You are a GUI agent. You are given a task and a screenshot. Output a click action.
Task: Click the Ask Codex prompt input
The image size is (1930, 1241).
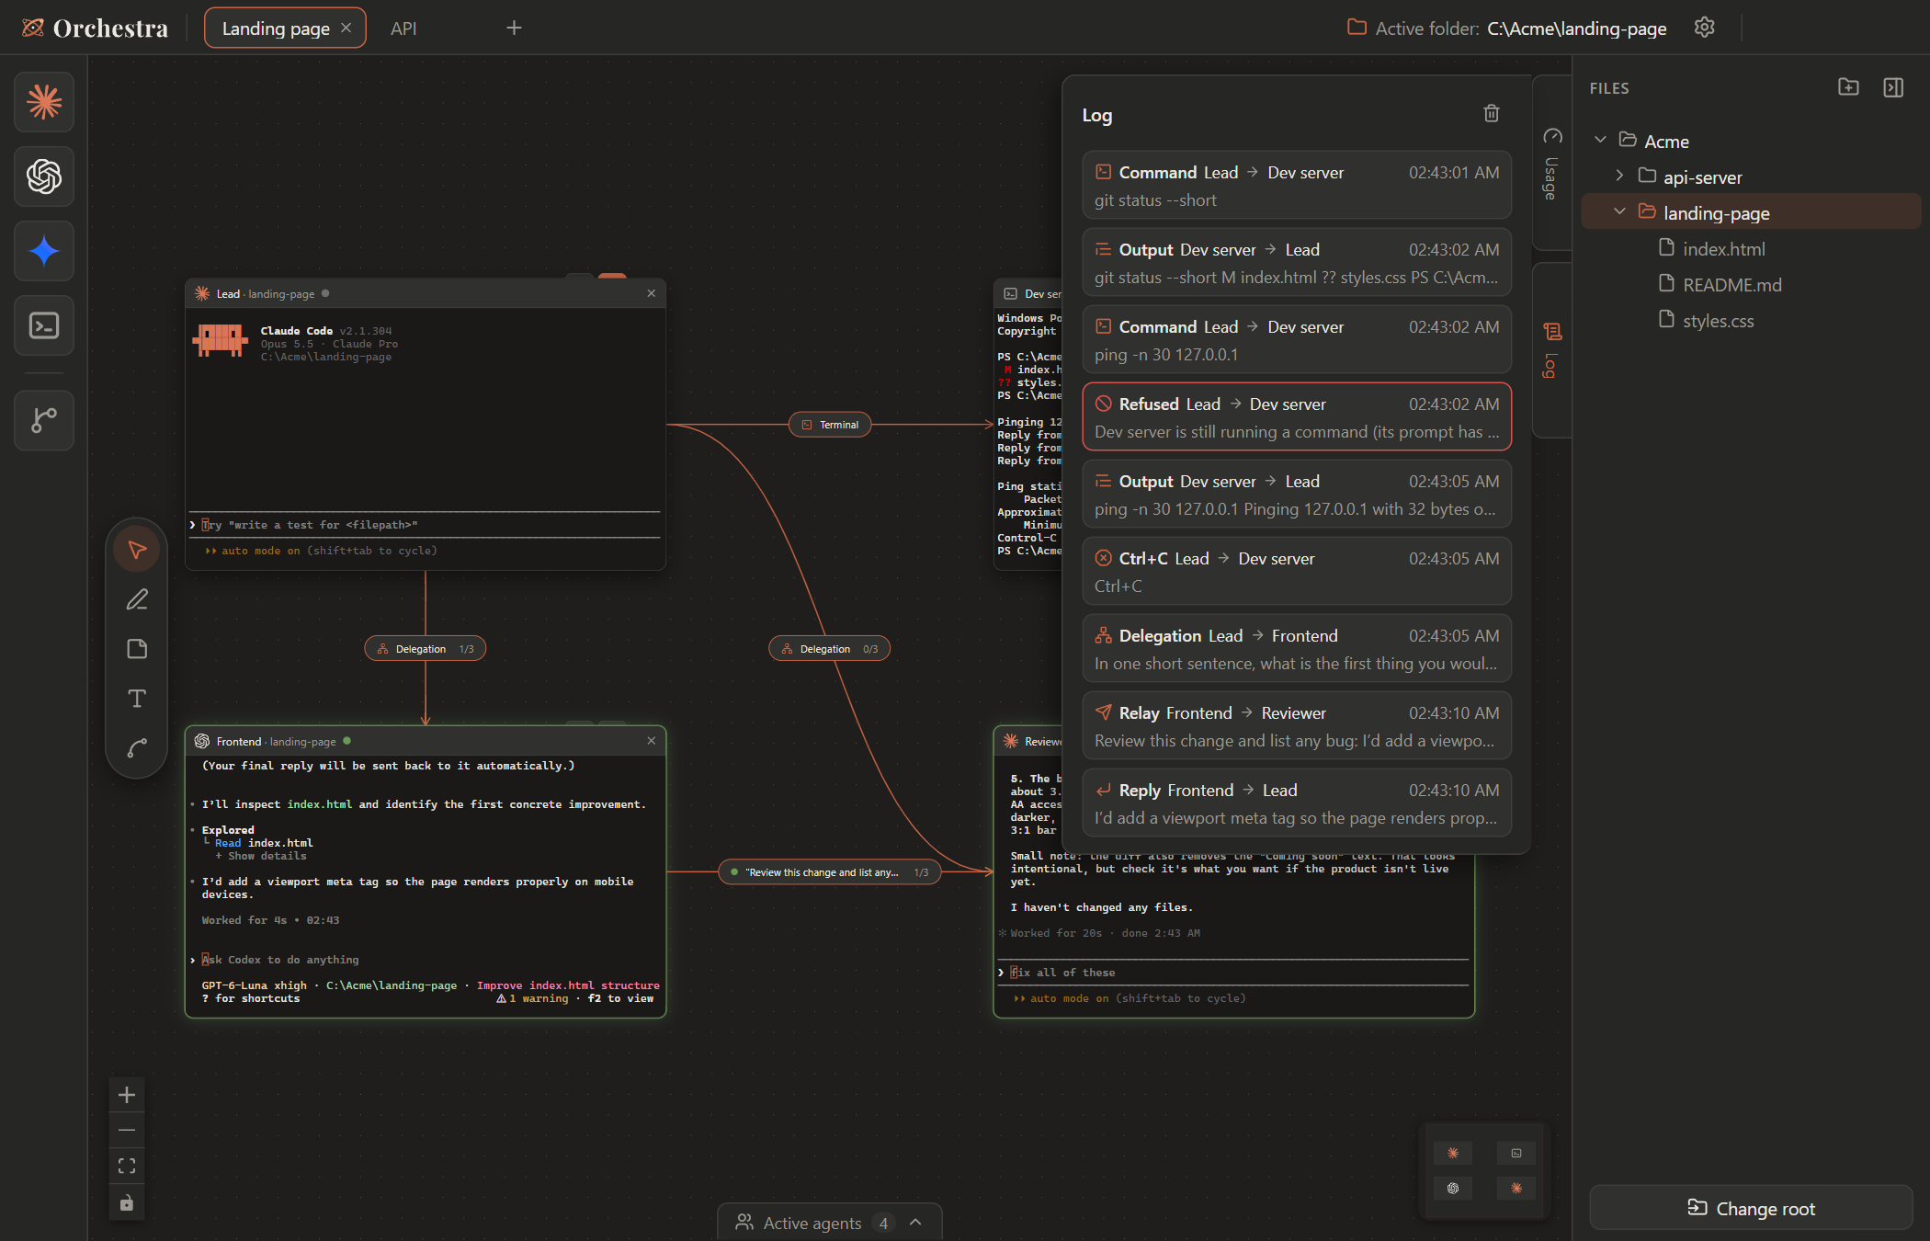click(x=425, y=960)
